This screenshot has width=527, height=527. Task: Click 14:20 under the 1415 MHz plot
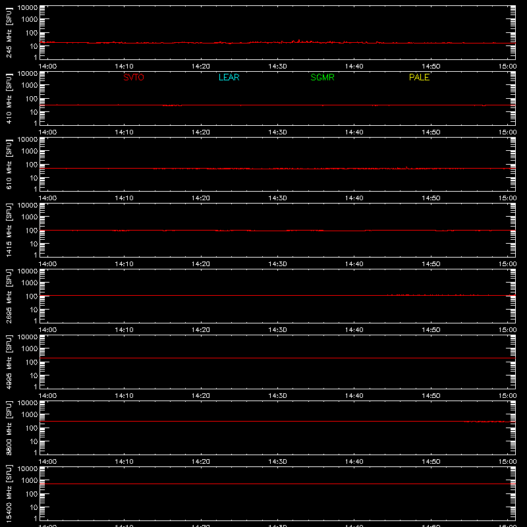(201, 264)
